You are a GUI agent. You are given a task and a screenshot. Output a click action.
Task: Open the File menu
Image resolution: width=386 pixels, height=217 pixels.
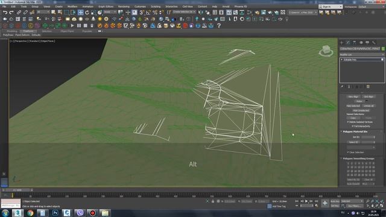point(4,7)
